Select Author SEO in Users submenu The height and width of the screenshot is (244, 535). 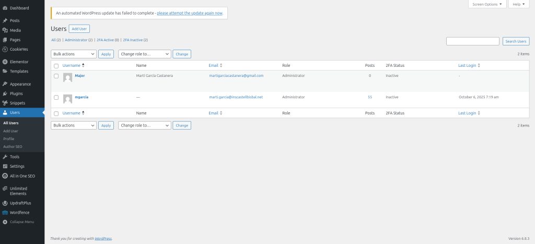point(13,146)
